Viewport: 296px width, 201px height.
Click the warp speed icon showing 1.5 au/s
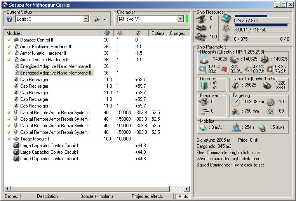pyautogui.click(x=262, y=127)
